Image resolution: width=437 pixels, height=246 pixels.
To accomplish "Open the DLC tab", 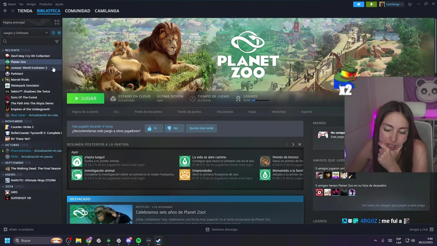I will click(116, 112).
